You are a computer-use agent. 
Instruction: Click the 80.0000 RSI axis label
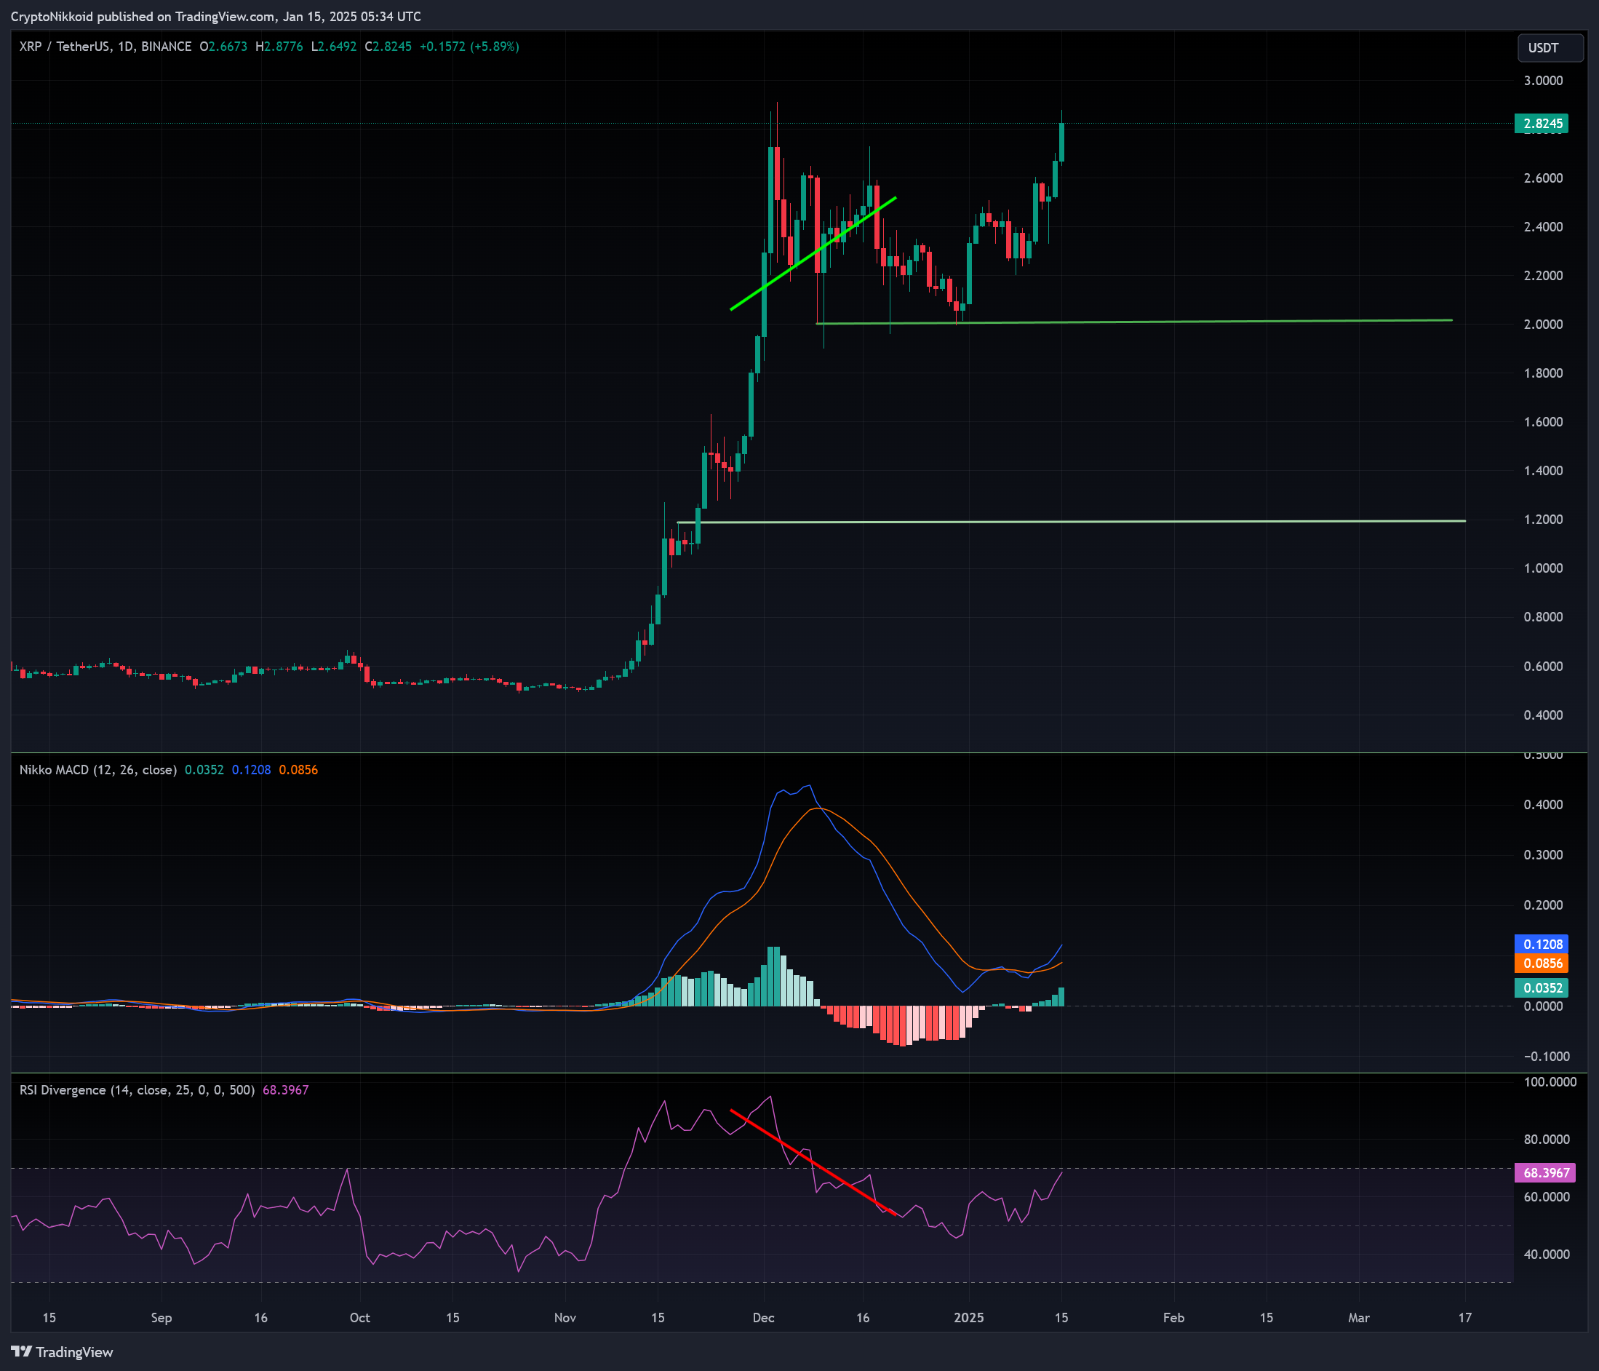click(1547, 1140)
